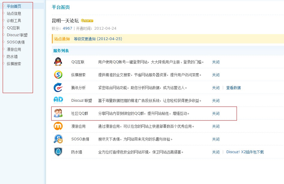Click the 腾讯分析 blue gauge icon
Image resolution: width=284 pixels, height=184 pixels.
click(58, 87)
